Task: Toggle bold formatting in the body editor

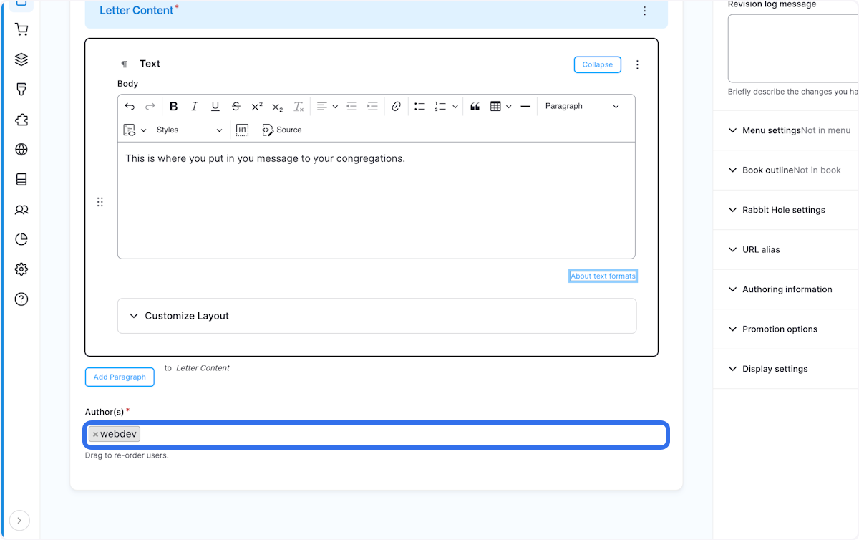Action: click(174, 106)
